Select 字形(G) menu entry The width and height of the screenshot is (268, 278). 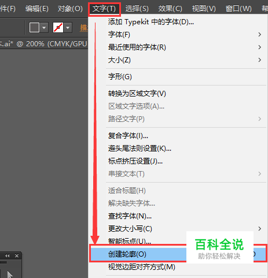[178, 77]
